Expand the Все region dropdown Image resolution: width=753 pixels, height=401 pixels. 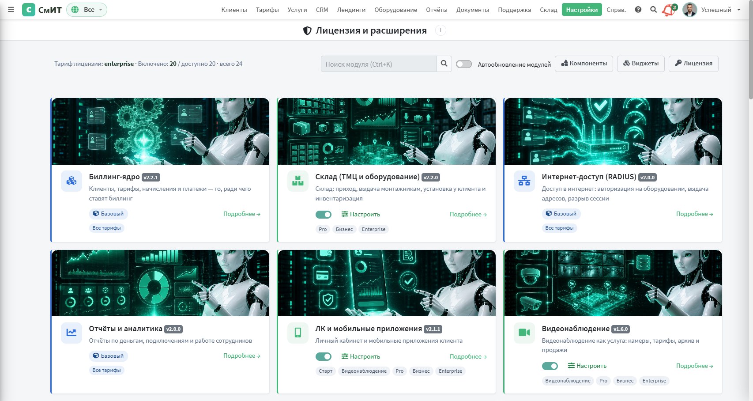pos(87,10)
